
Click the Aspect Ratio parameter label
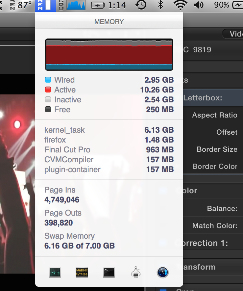pos(215,115)
